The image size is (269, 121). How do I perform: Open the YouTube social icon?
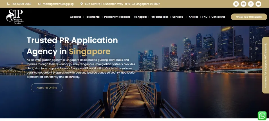coord(258,4)
